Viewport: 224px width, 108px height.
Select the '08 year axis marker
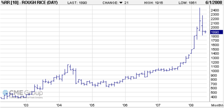(x=191, y=105)
